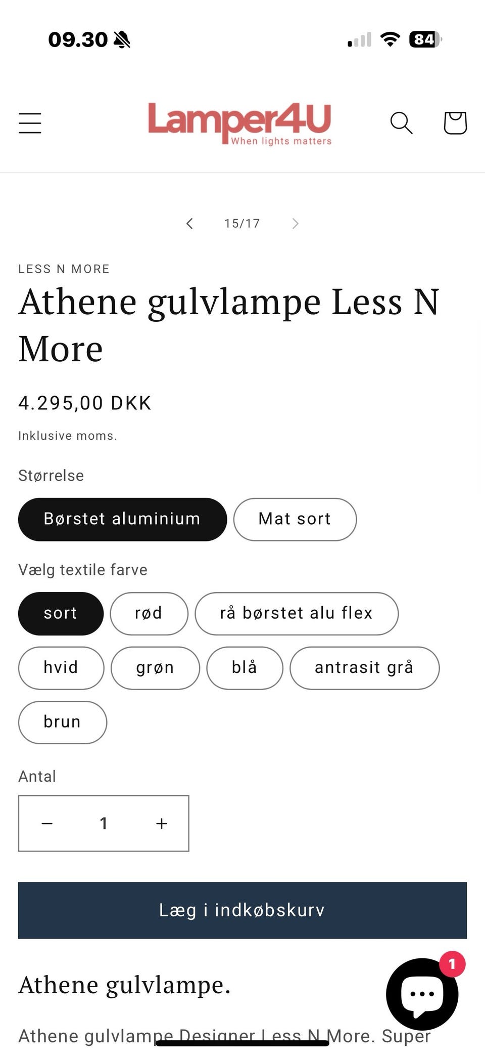Click the LESS N MORE brand label
This screenshot has height=1056, width=485.
[x=64, y=269]
